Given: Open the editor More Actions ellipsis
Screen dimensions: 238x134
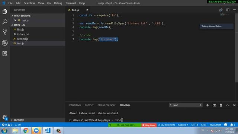Looking at the screenshot, I should (x=234, y=10).
